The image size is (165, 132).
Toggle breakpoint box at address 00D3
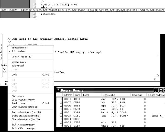coord(61,116)
